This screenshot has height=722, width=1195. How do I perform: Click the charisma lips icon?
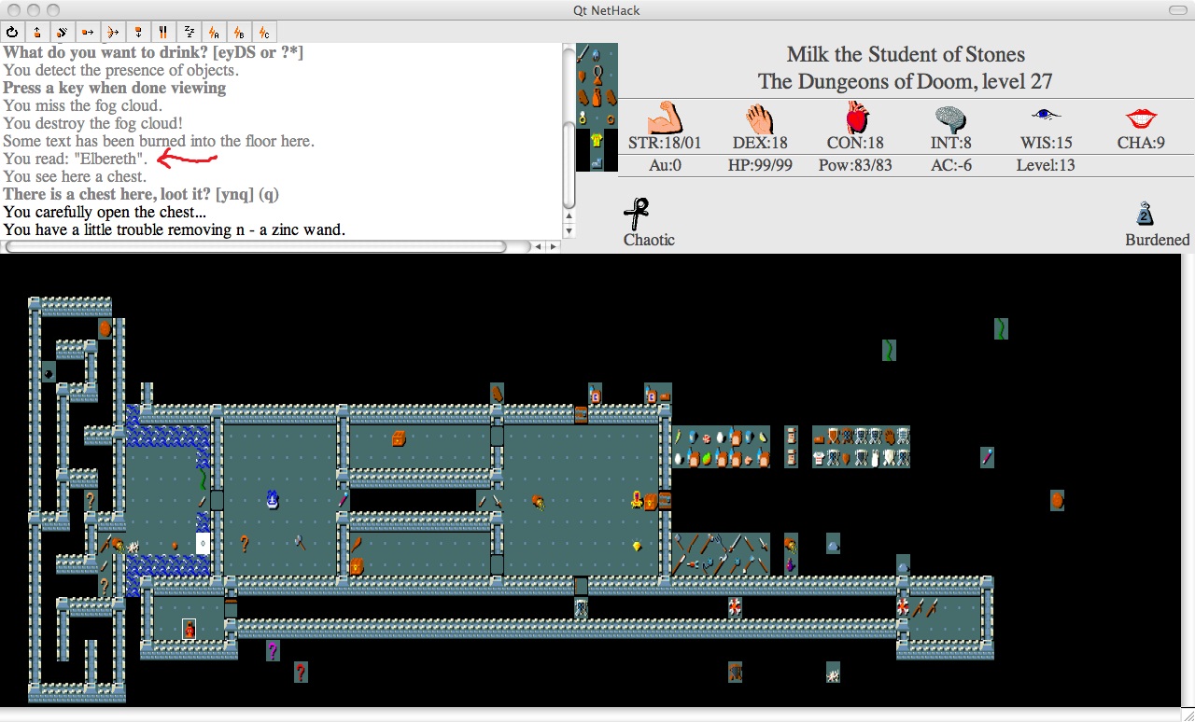pos(1140,118)
